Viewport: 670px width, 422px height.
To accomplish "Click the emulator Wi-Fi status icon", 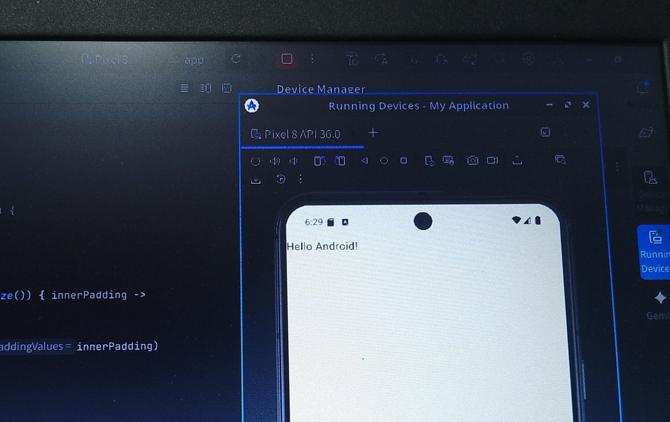I will [516, 220].
